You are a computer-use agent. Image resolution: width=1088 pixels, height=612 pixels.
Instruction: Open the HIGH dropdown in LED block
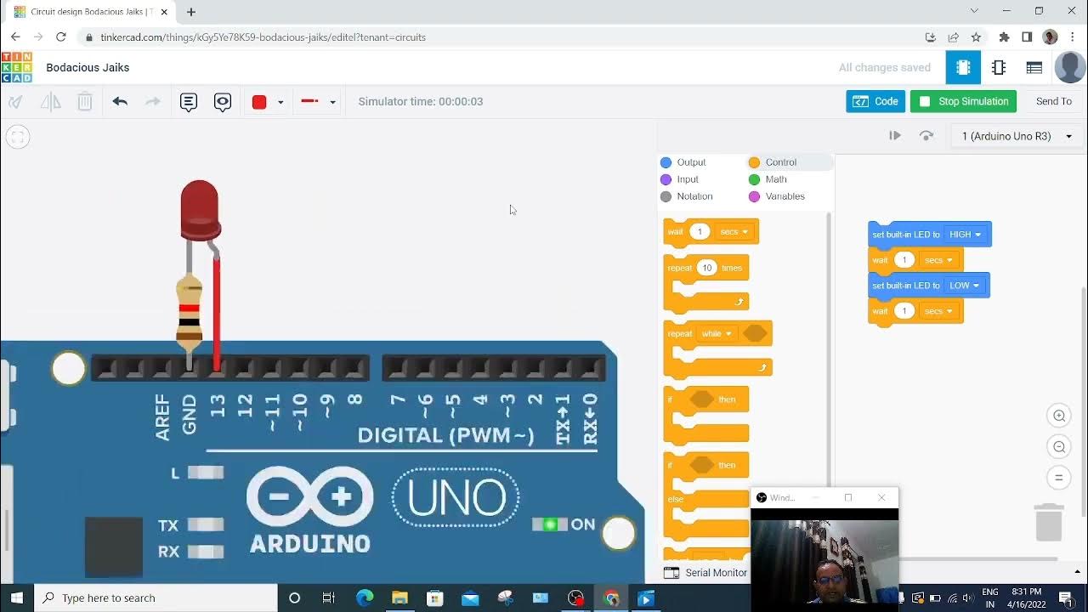coord(965,235)
